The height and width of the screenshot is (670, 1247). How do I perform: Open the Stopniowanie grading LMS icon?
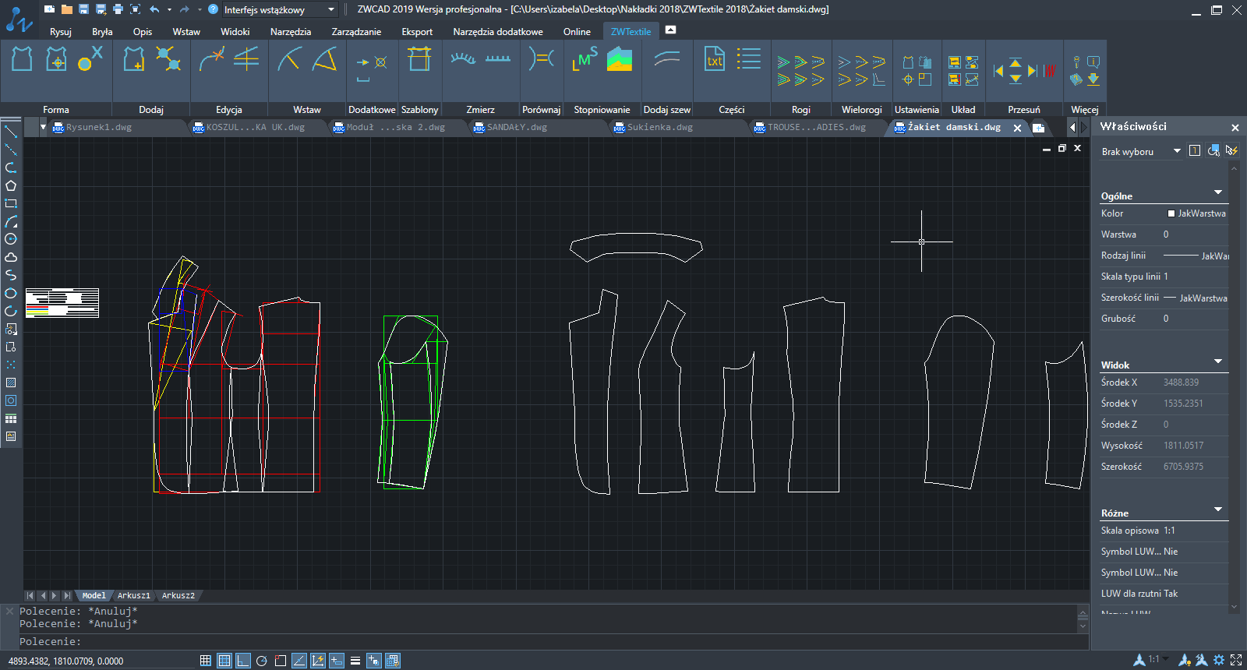(x=585, y=59)
